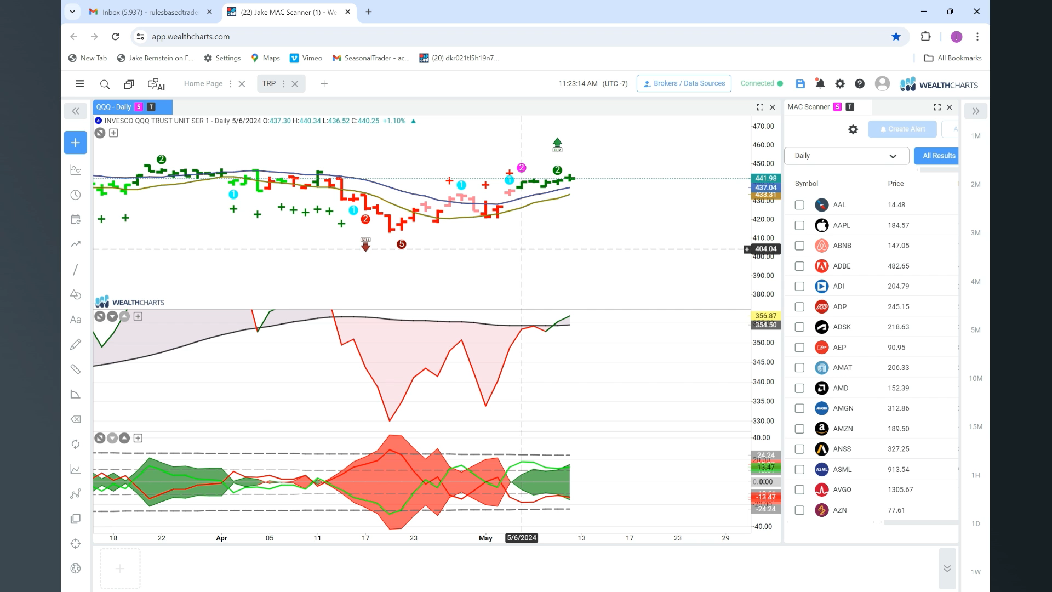Save the workspace with the floppy icon
1052x592 pixels.
801,84
